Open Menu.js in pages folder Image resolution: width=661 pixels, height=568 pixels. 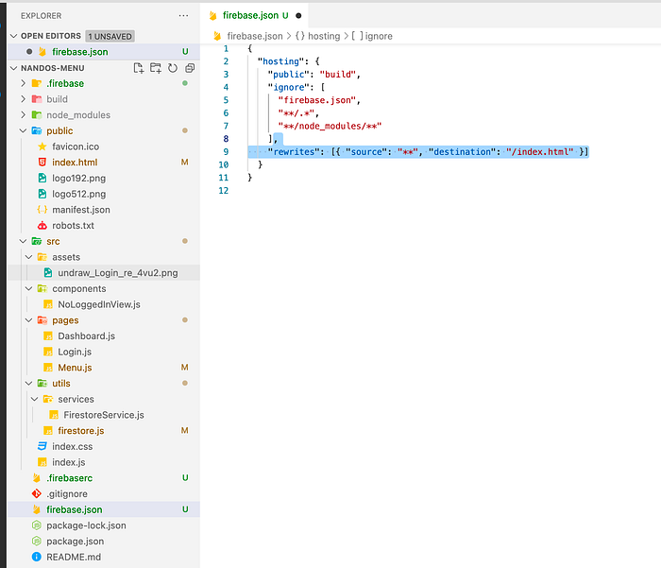coord(104,368)
